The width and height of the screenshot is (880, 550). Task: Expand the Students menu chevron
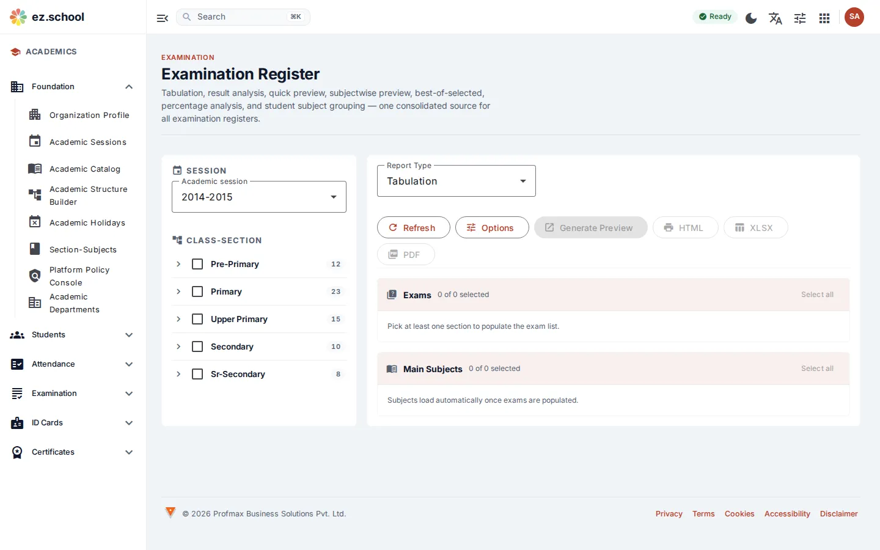[129, 335]
